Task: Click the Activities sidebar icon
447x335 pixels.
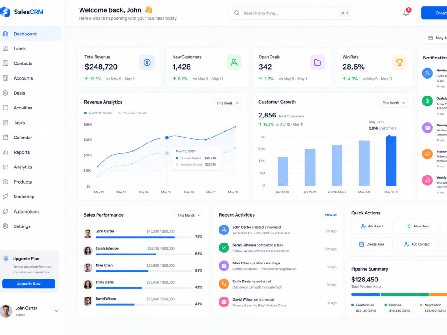Action: 5,108
